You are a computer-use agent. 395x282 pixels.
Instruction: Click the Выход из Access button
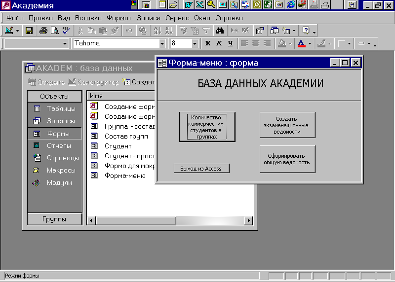tap(201, 169)
